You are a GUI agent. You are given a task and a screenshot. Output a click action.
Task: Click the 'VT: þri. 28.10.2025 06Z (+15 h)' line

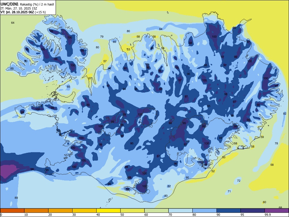[23, 12]
